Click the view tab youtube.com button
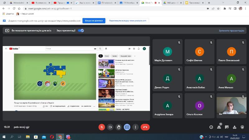The width and height of the screenshot is (249, 140). pyautogui.click(x=127, y=21)
